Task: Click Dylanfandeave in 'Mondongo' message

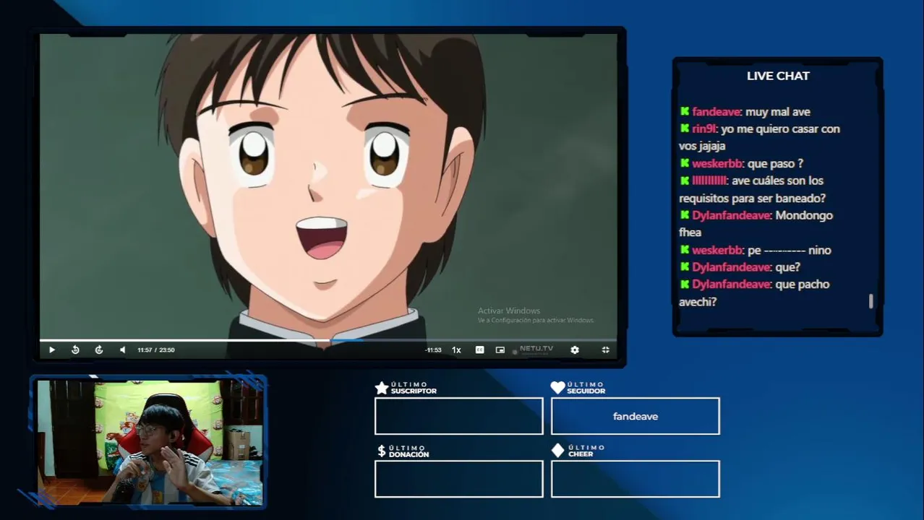Action: 732,215
